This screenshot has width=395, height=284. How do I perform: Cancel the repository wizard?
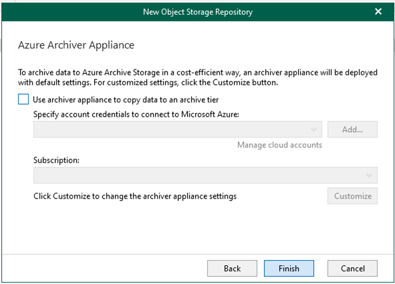(352, 269)
